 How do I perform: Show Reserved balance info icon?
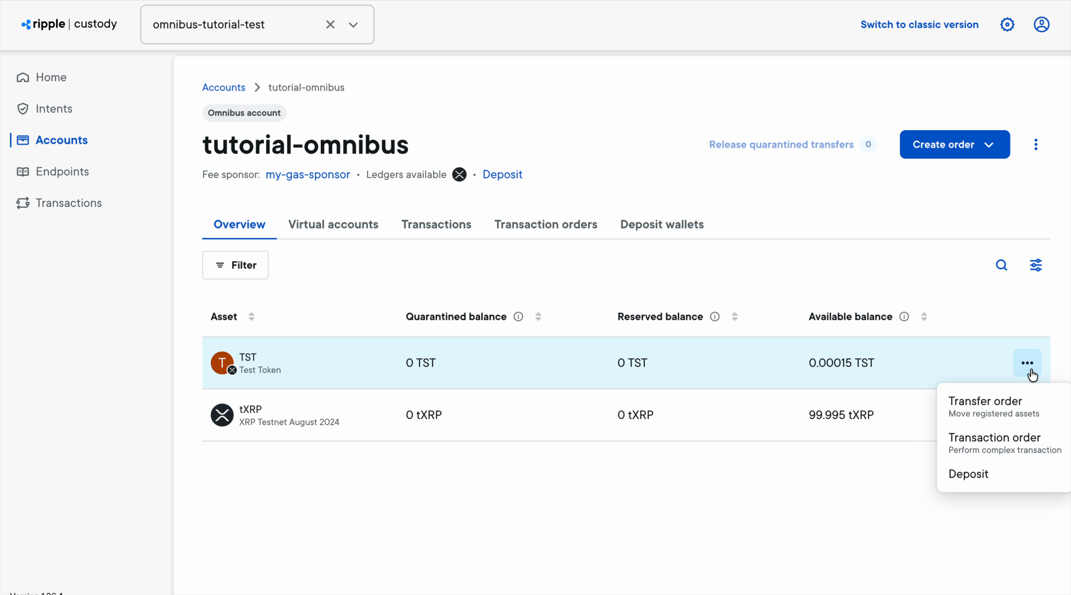coord(714,316)
